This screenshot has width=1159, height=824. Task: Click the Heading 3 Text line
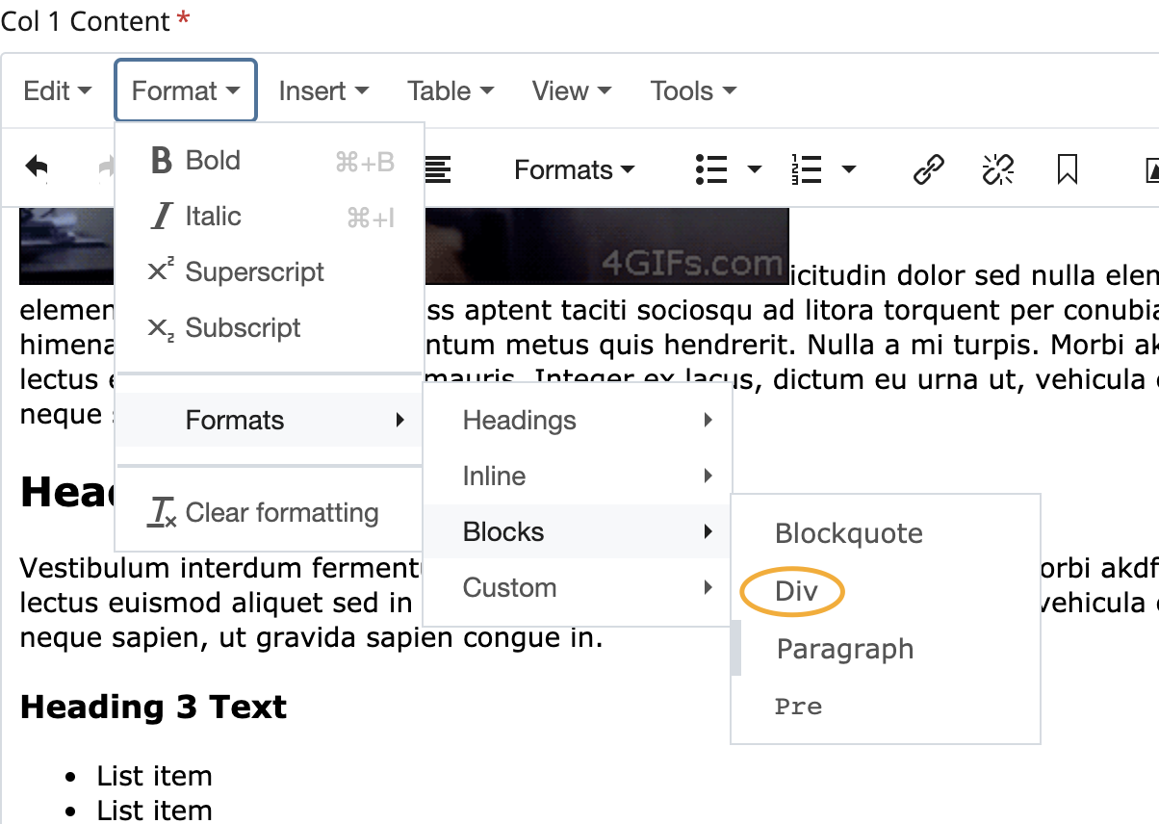pos(154,708)
